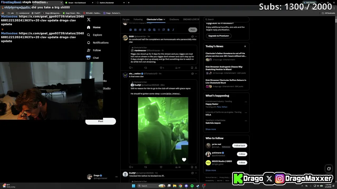Open a new browser tab
Image resolution: width=337 pixels, height=189 pixels.
(x=129, y=3)
